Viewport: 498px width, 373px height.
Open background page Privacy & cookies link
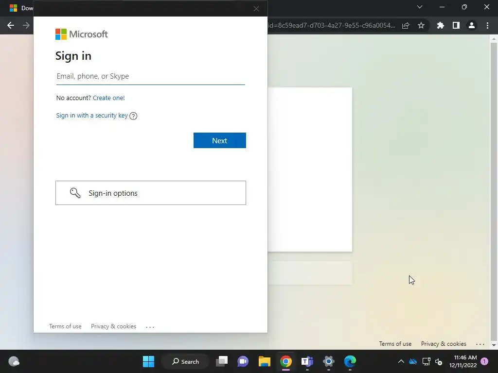point(444,344)
